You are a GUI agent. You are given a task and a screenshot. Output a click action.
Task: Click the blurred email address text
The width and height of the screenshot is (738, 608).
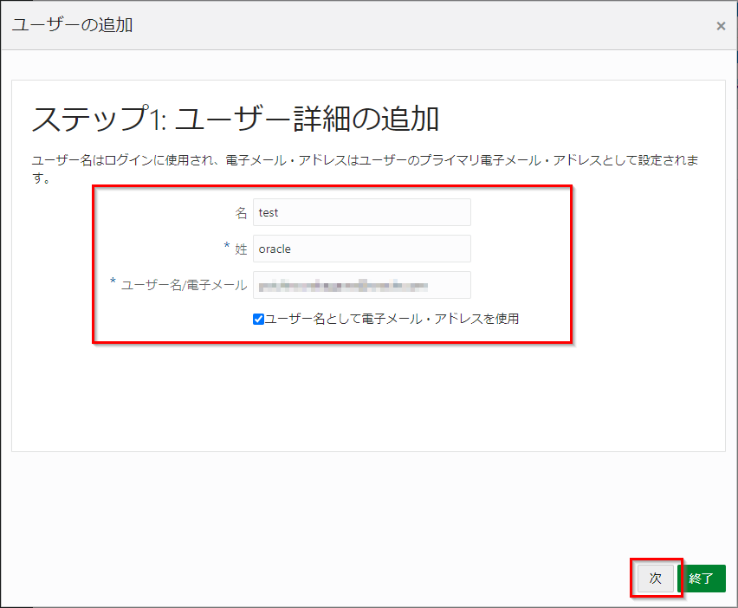pyautogui.click(x=344, y=285)
